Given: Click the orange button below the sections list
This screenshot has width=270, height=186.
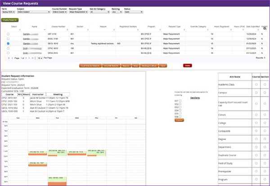Looking at the screenshot, I should (179, 120).
